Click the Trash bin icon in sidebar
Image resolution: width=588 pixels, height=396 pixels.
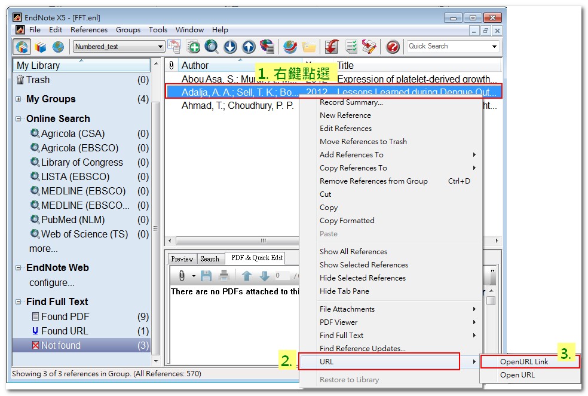tap(20, 80)
